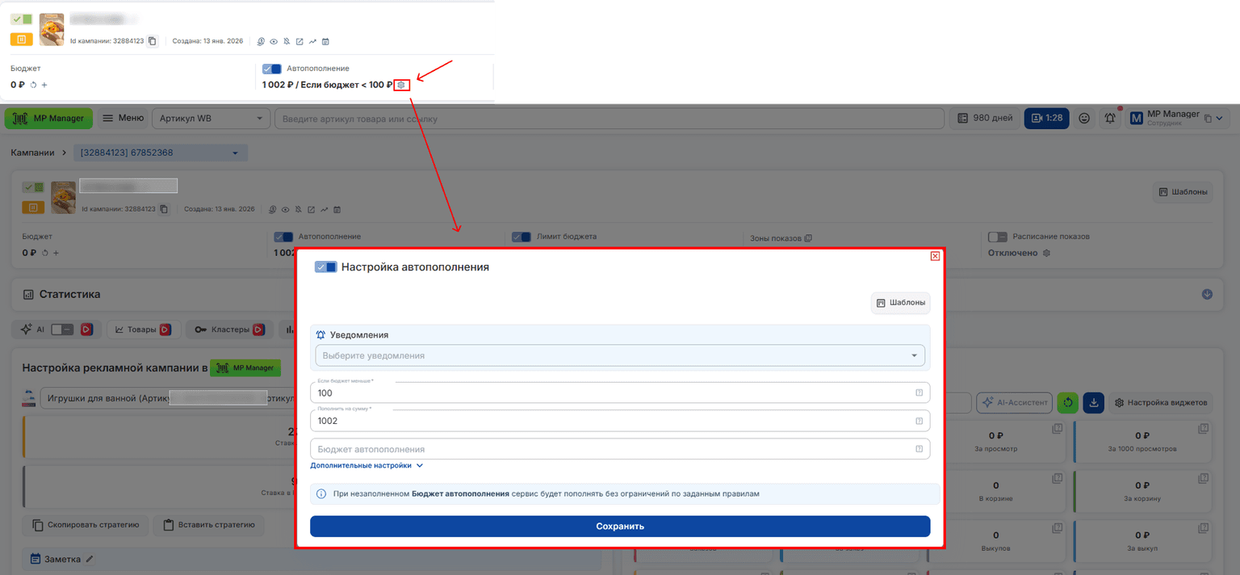Screen dimensions: 1240x575
Task: Toggle switch in Настройка автопополнения dialog header
Action: [x=325, y=267]
